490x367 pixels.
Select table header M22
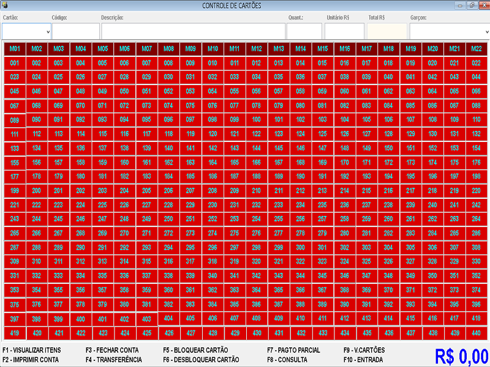tap(477, 49)
